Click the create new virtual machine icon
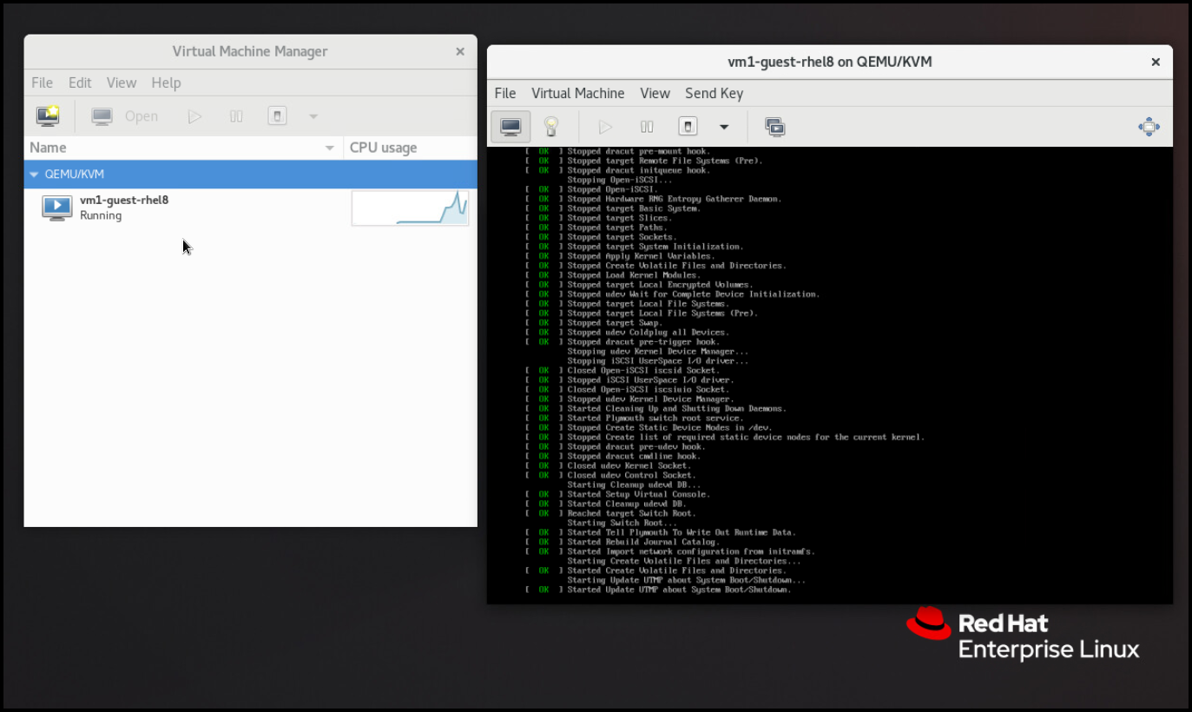Image resolution: width=1192 pixels, height=712 pixels. [48, 115]
